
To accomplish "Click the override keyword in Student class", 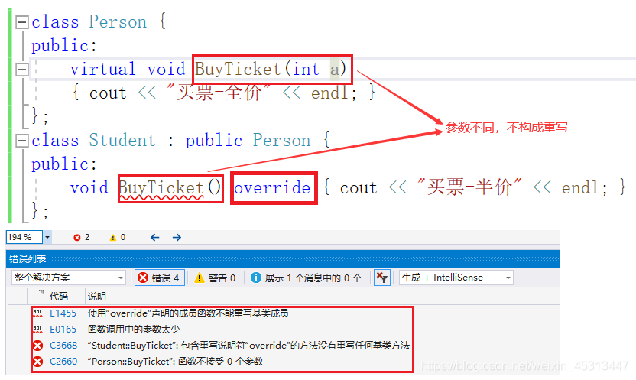I will coord(272,188).
